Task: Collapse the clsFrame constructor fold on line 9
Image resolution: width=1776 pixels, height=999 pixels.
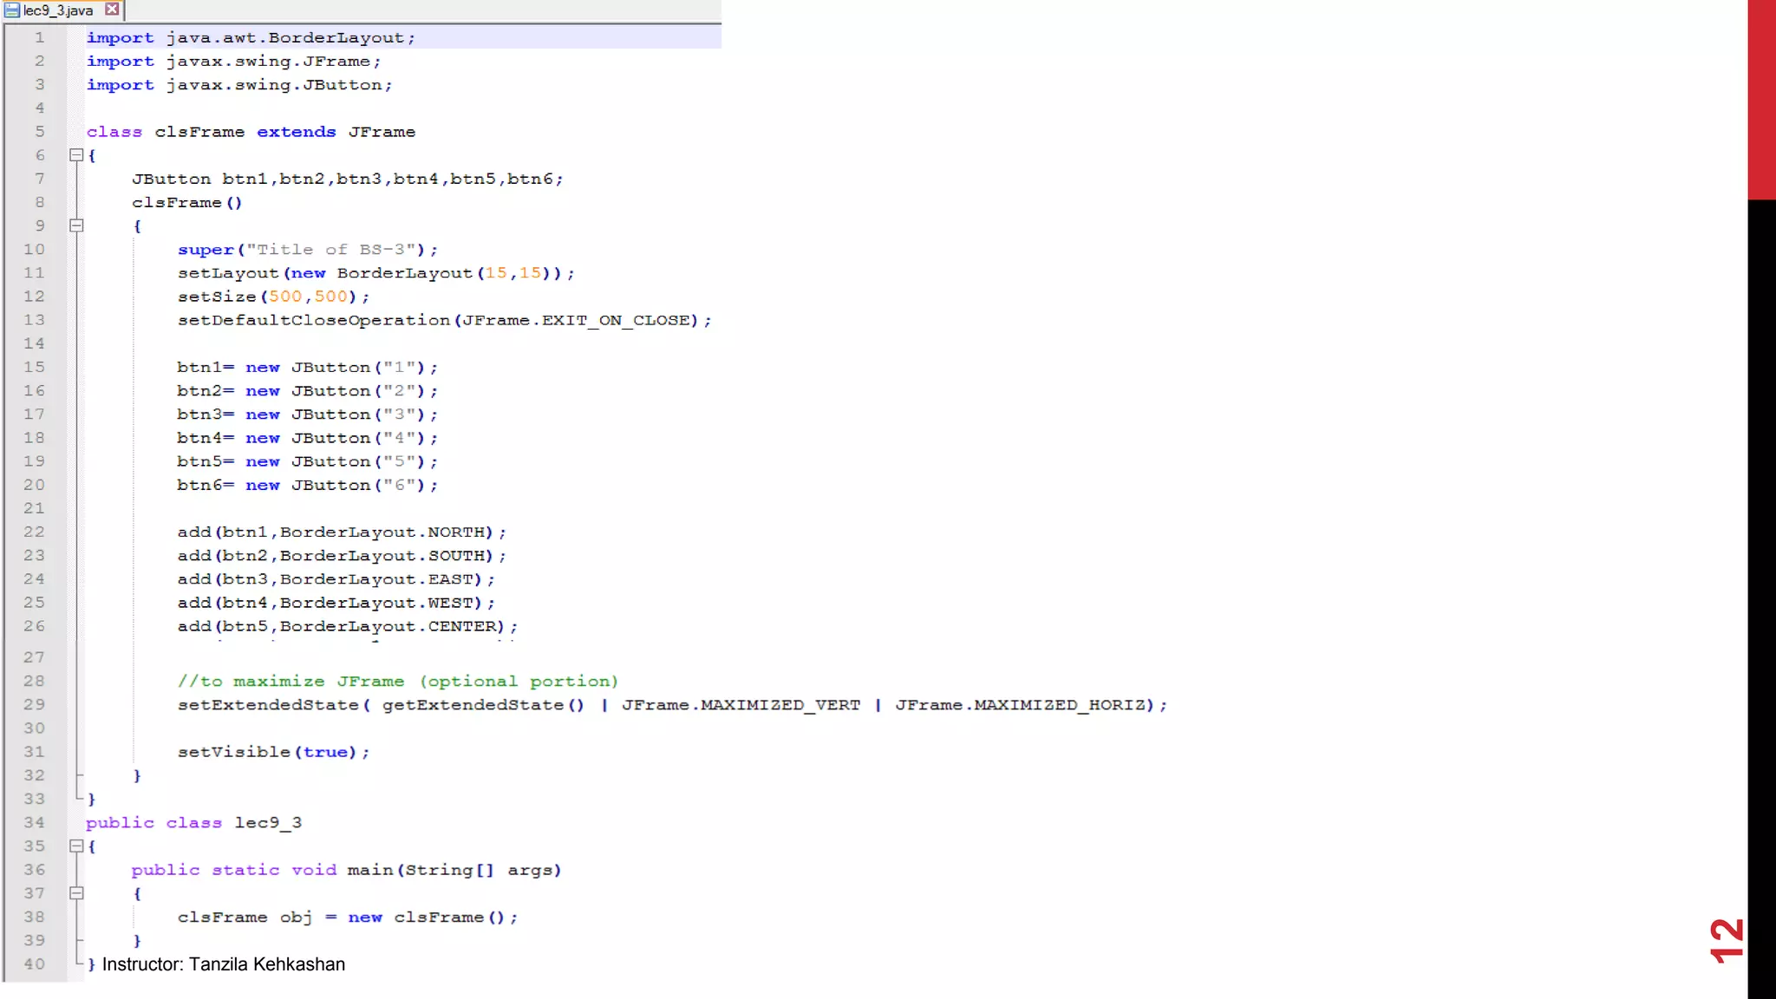Action: pyautogui.click(x=76, y=225)
